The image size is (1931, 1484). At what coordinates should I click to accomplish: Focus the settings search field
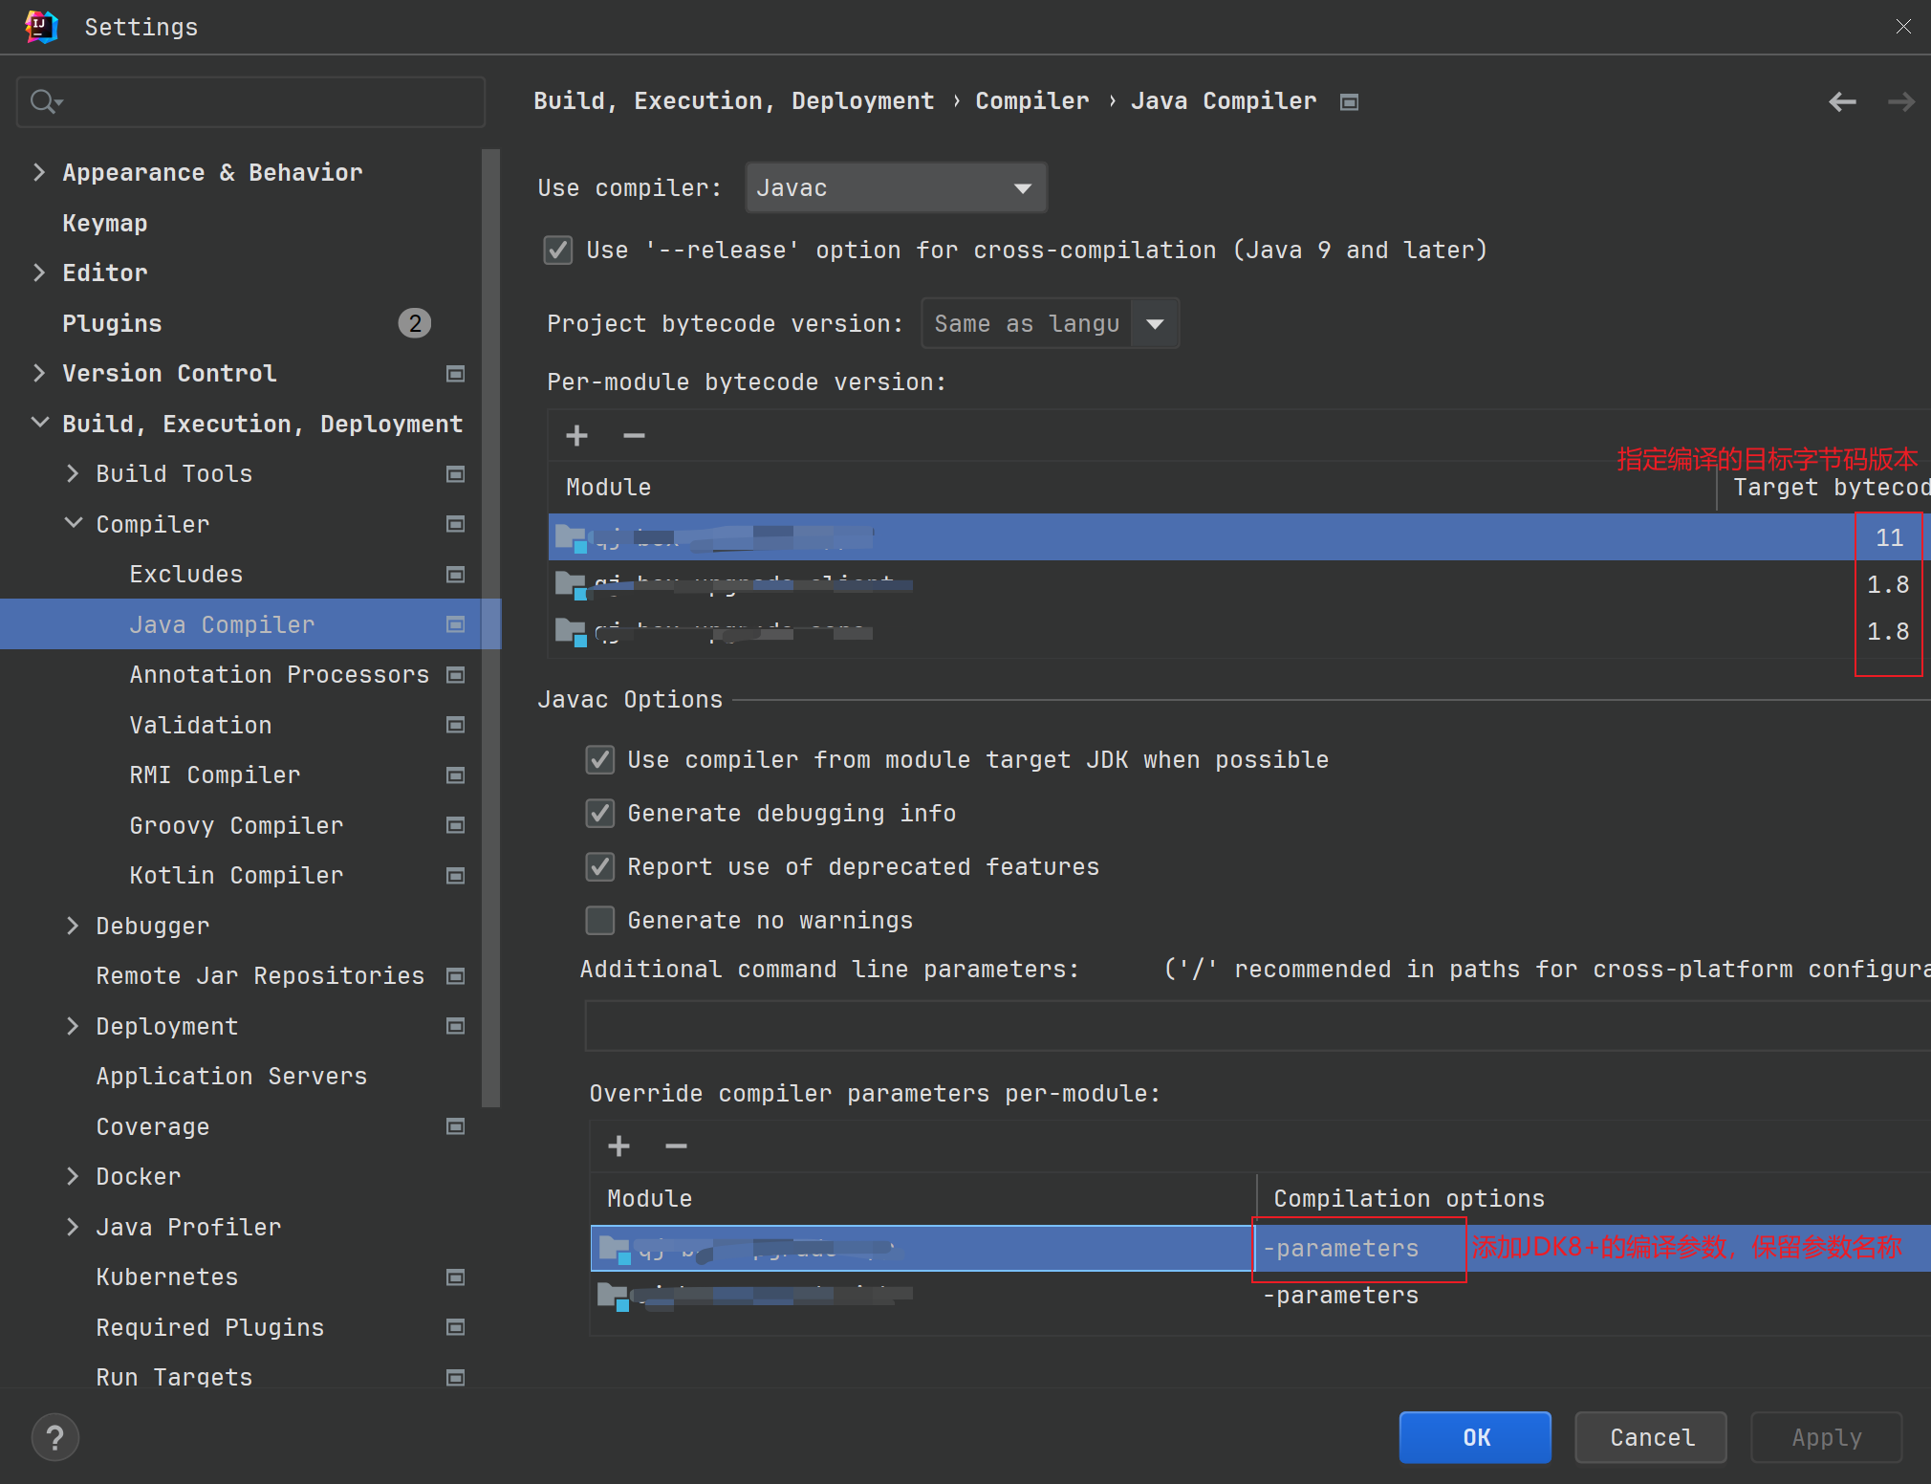coord(250,101)
